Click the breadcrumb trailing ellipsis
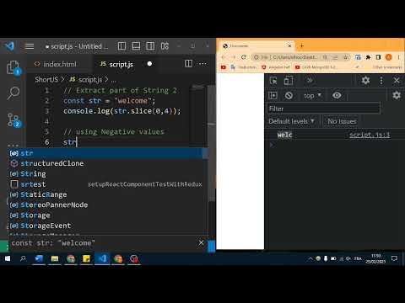Viewport: 405px width, 303px height. [113, 80]
